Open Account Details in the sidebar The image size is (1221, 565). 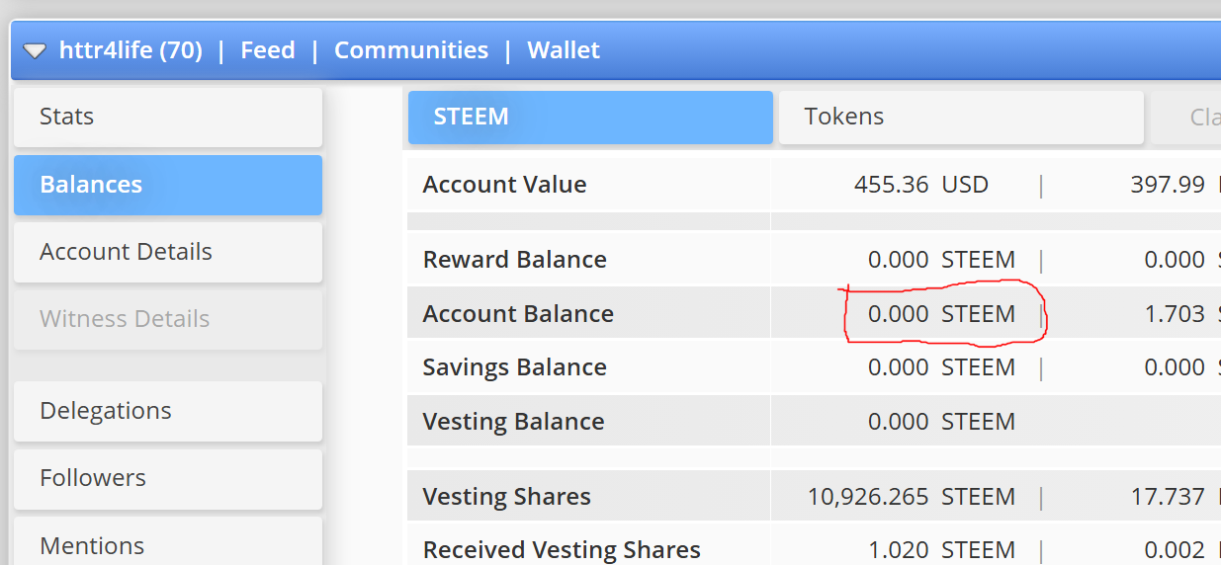[x=168, y=252]
